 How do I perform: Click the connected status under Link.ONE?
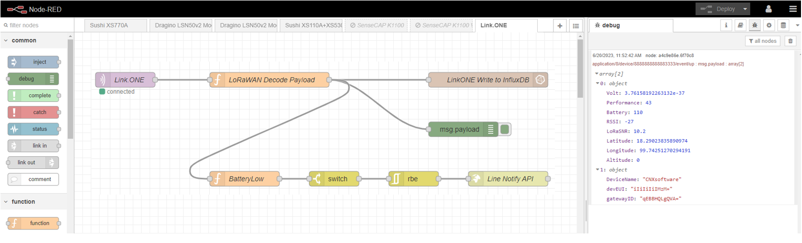(x=117, y=92)
